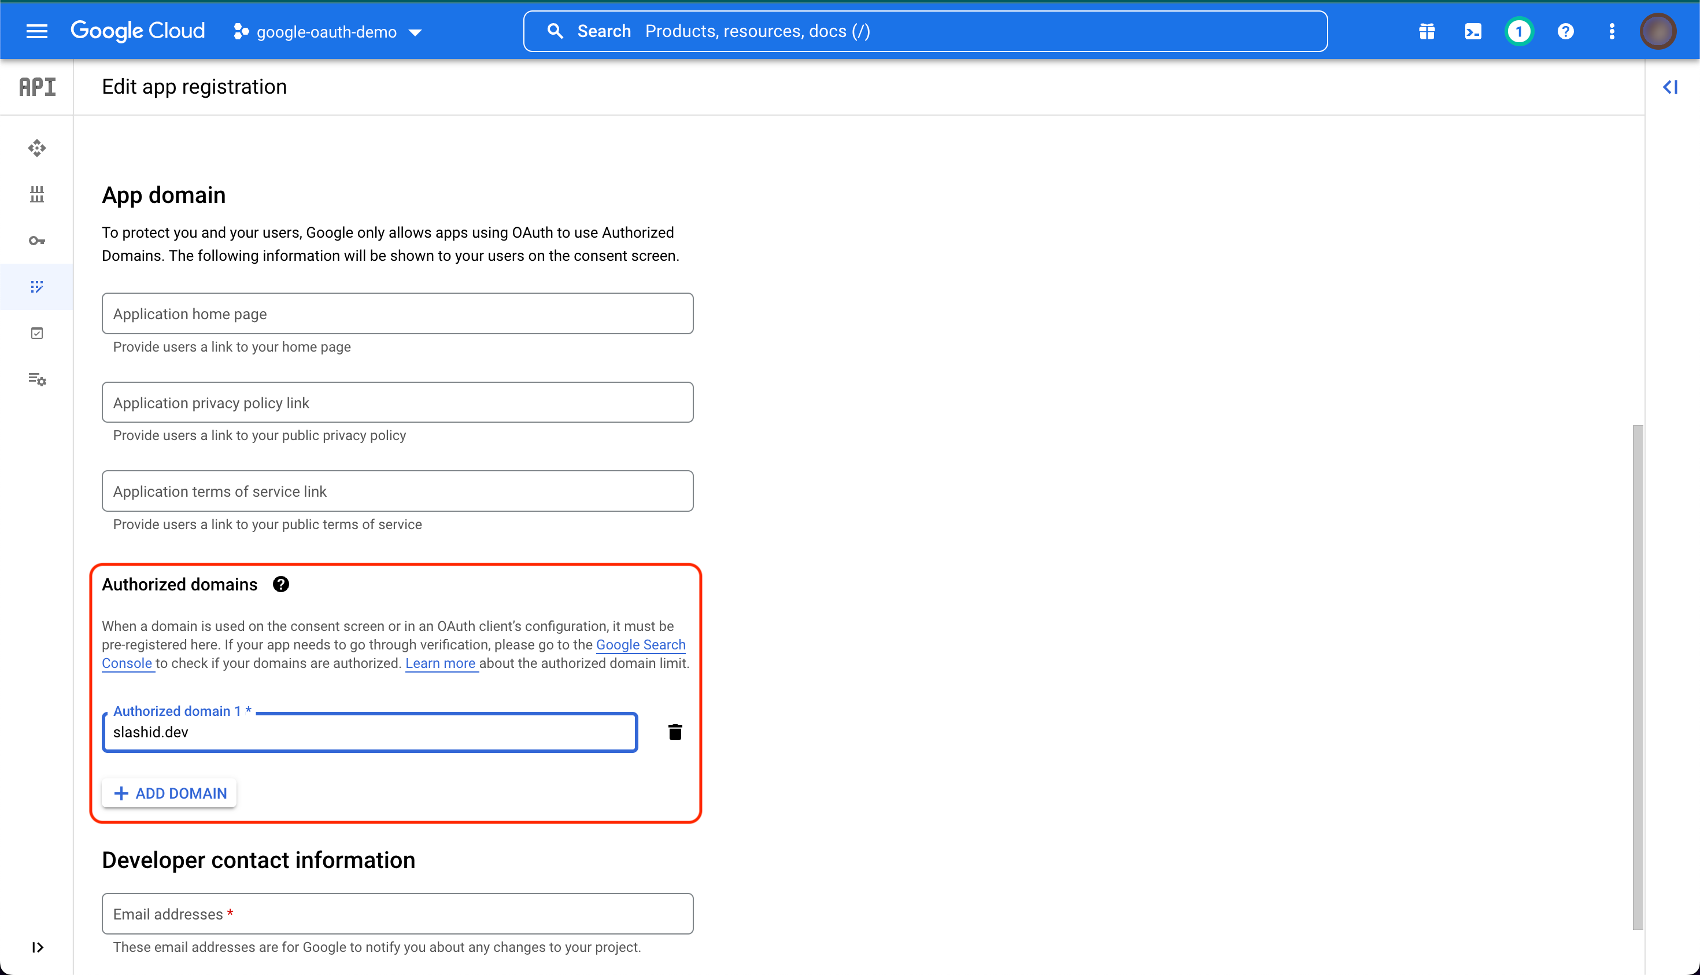Open Domain verification checkbox sidebar icon

pyautogui.click(x=37, y=333)
